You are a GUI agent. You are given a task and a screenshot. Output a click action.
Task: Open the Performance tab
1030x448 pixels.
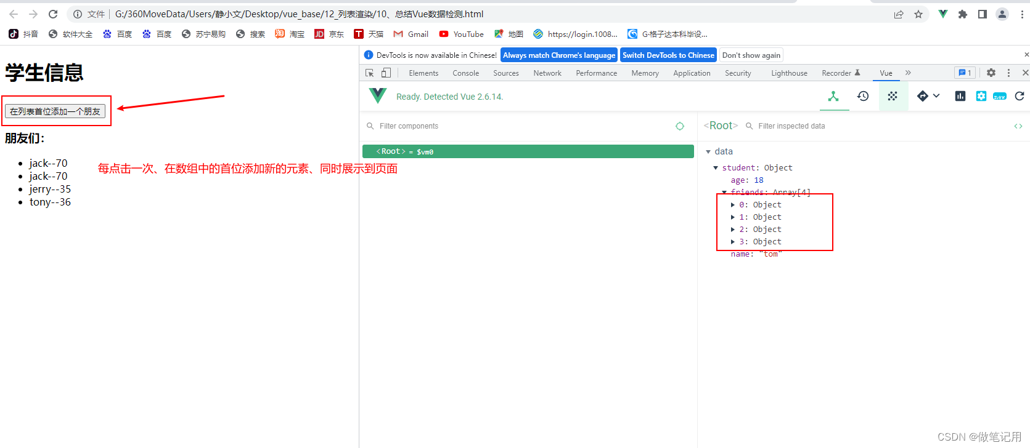click(596, 73)
